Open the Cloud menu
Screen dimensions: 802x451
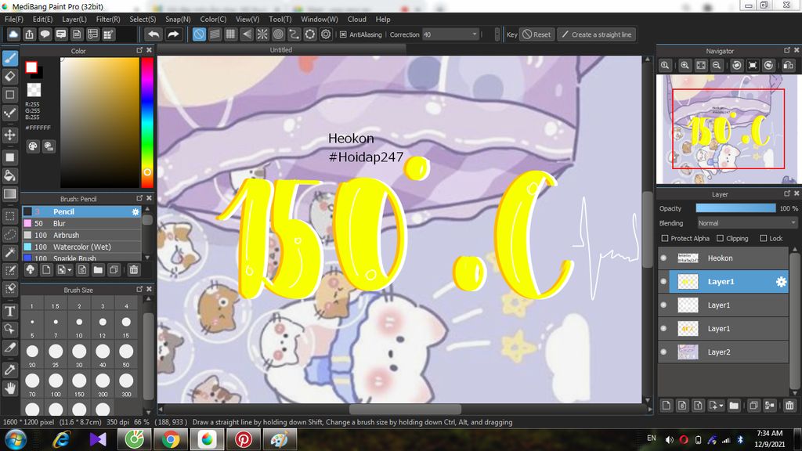(356, 19)
